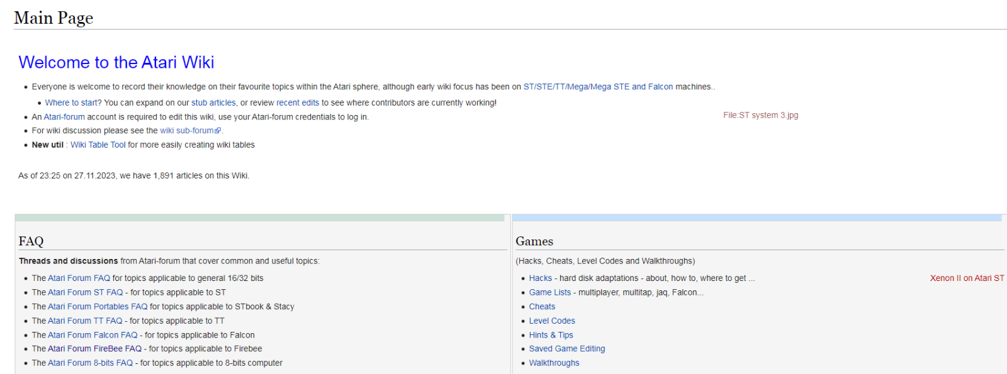Click the red Xenon II on Atari ST link
This screenshot has height=374, width=1007.
(x=967, y=278)
